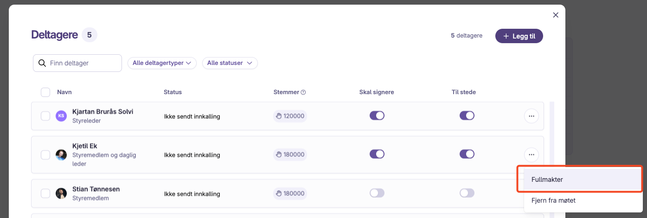The width and height of the screenshot is (647, 218).
Task: Click the search magnifier icon
Action: click(42, 63)
